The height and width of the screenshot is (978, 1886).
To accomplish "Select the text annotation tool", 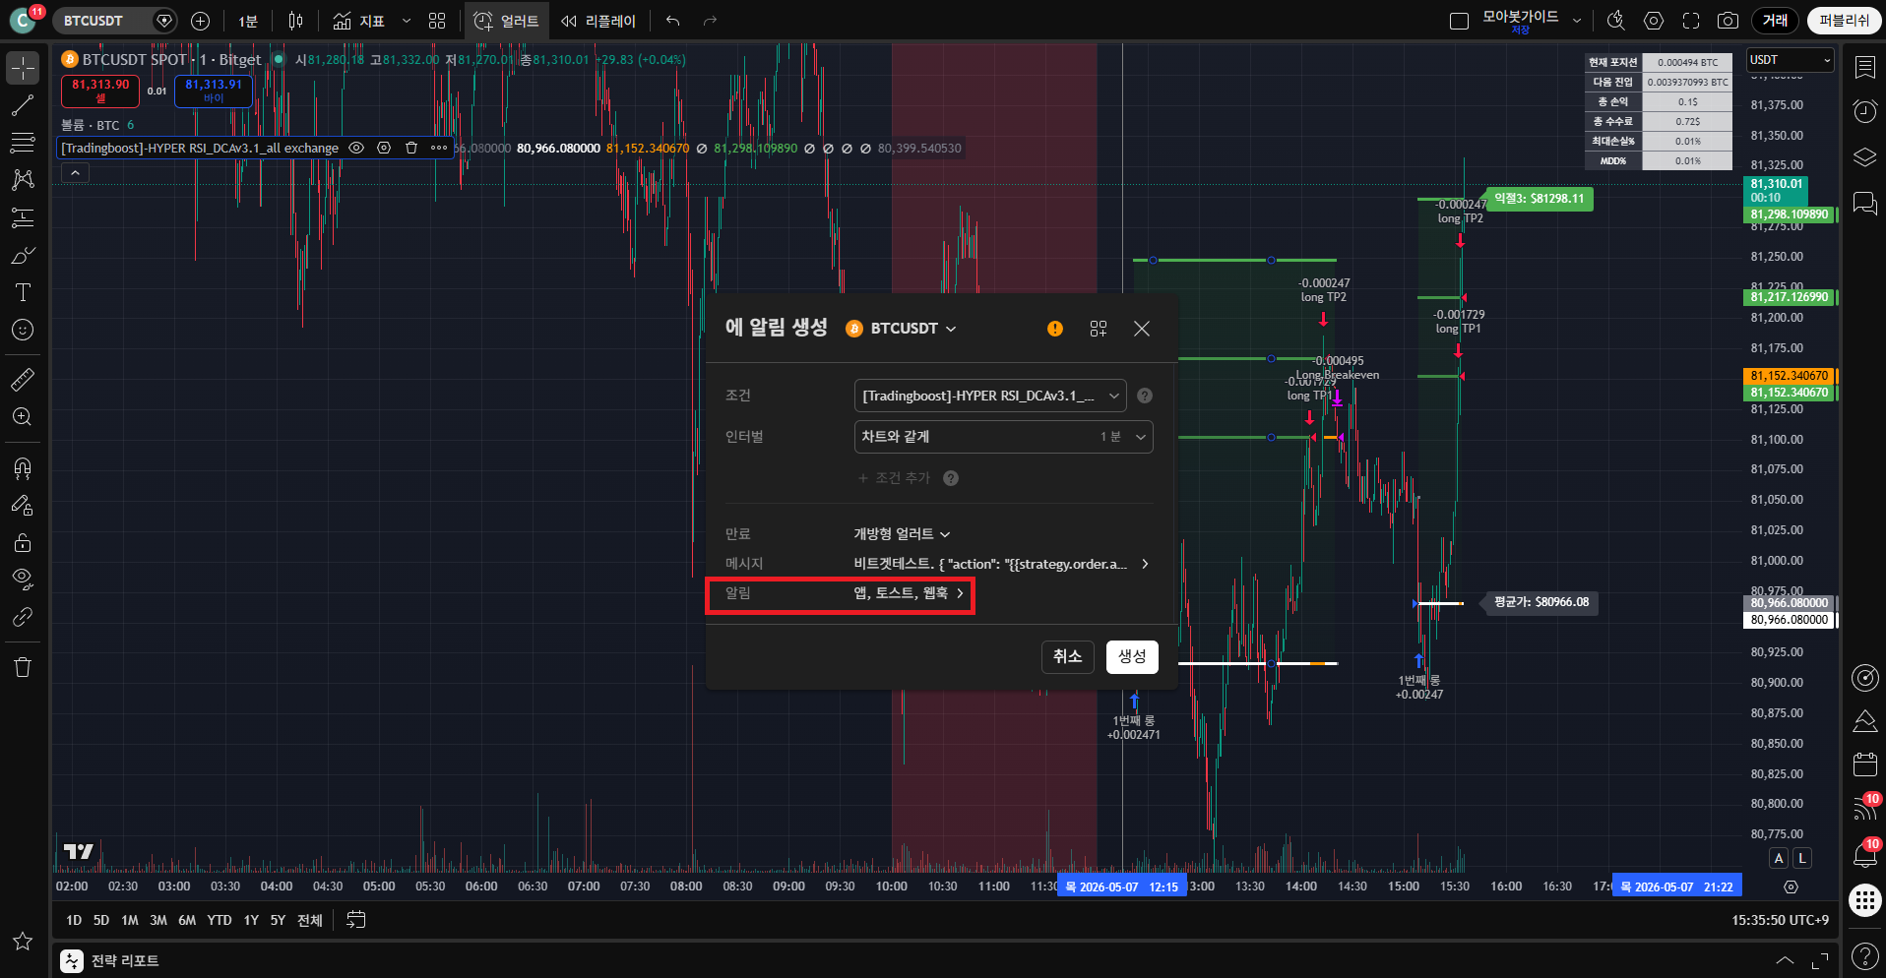I will pos(23,292).
